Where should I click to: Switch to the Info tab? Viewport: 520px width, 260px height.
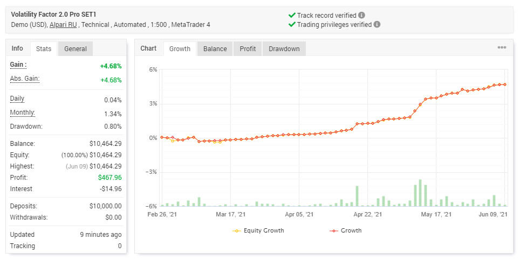point(17,48)
